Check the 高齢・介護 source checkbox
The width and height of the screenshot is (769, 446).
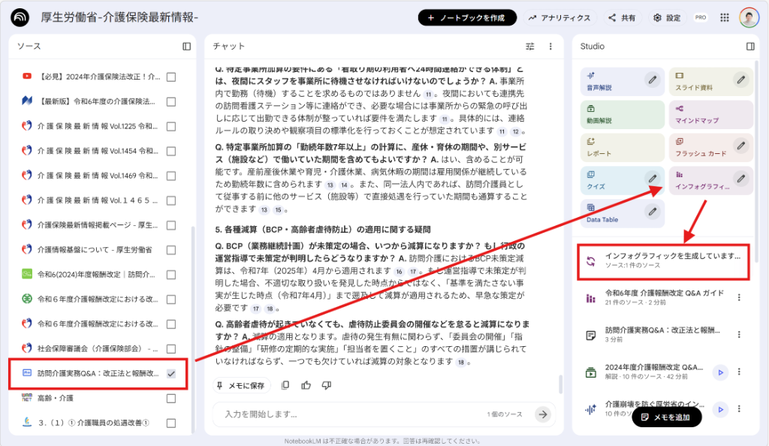point(171,398)
